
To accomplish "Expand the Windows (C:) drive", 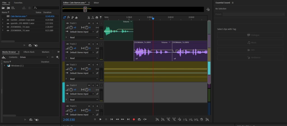I will 4,66.
